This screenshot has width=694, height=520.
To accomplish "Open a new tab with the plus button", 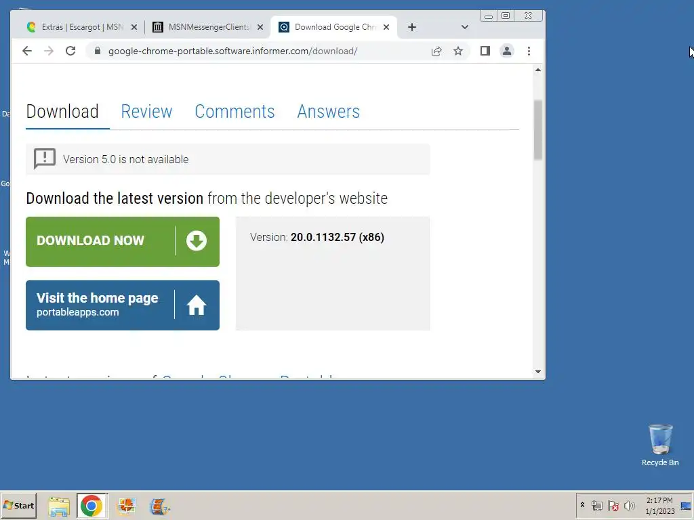I will [412, 27].
